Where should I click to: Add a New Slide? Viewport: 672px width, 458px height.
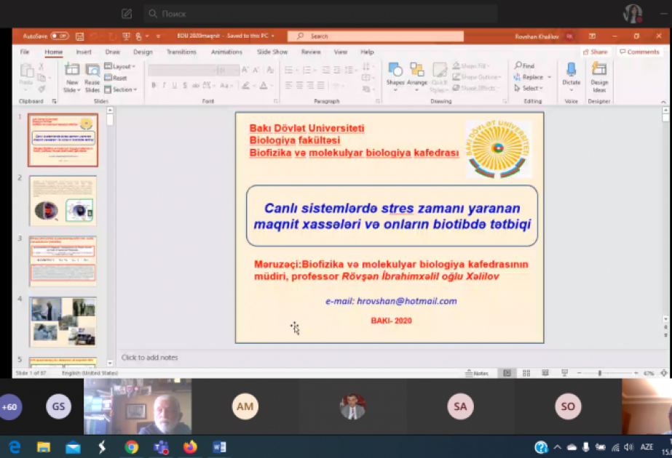point(72,77)
